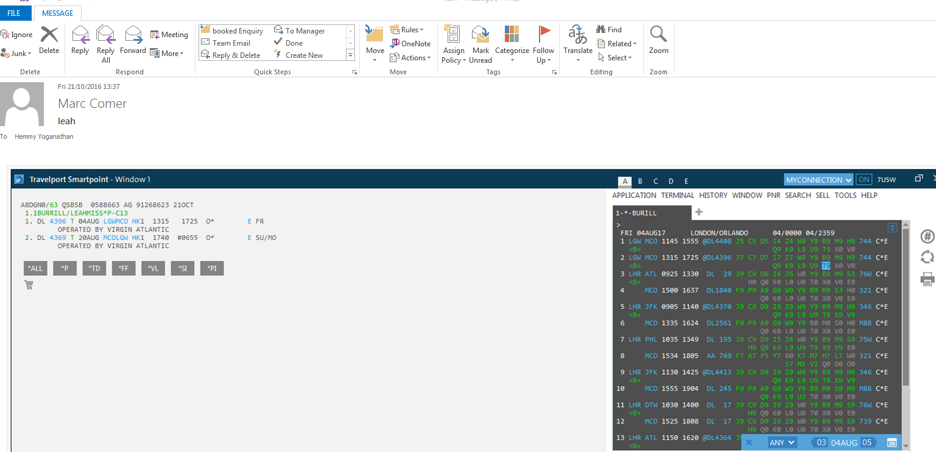The image size is (936, 452).
Task: Open the APPLICATION menu in Smartpoint
Action: coord(634,196)
